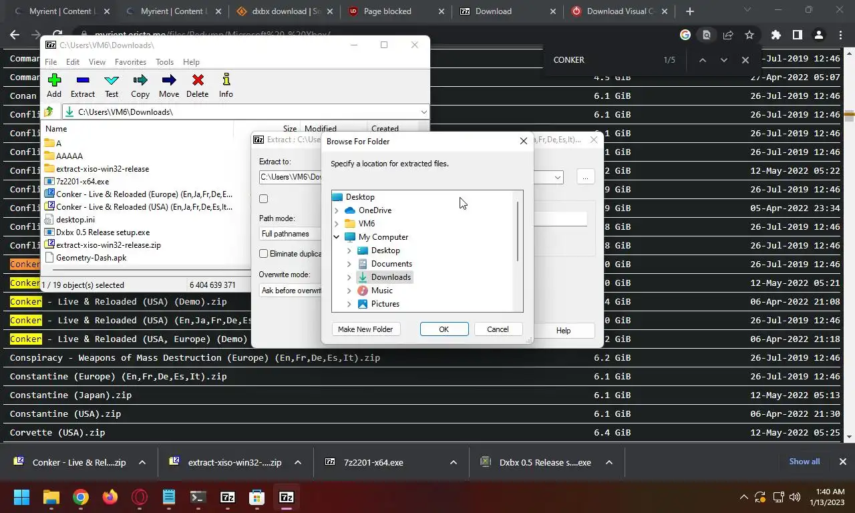This screenshot has width=855, height=513.
Task: Click the Move toolbar icon in 7-Zip
Action: 169,85
